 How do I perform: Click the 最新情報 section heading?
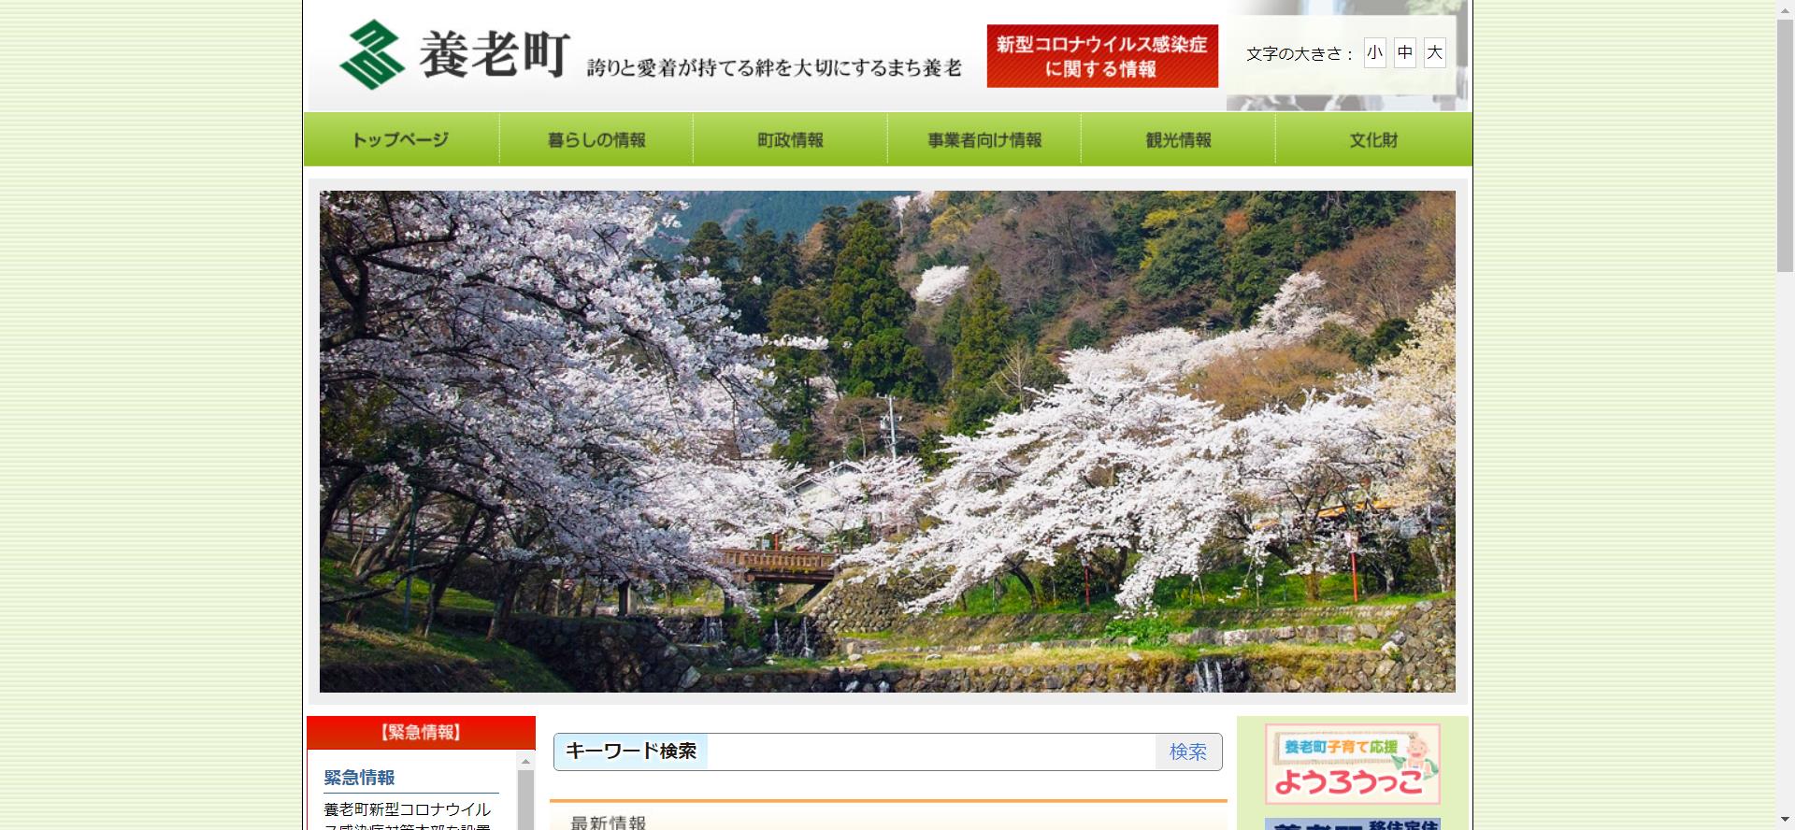tap(608, 823)
